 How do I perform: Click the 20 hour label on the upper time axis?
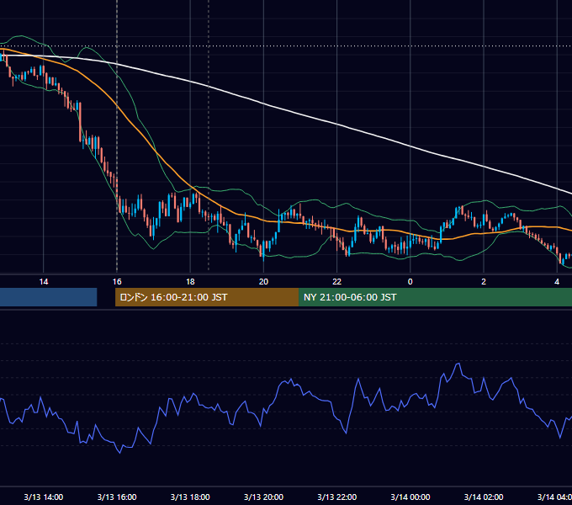(263, 282)
